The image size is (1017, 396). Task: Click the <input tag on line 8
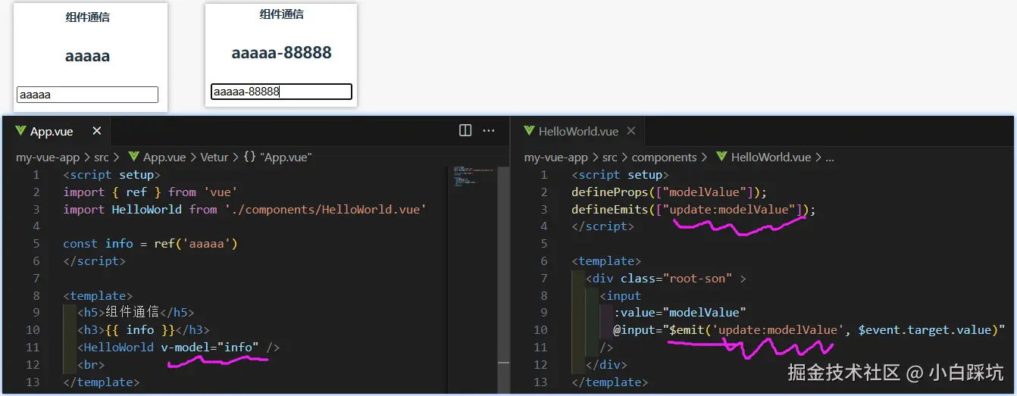click(621, 296)
